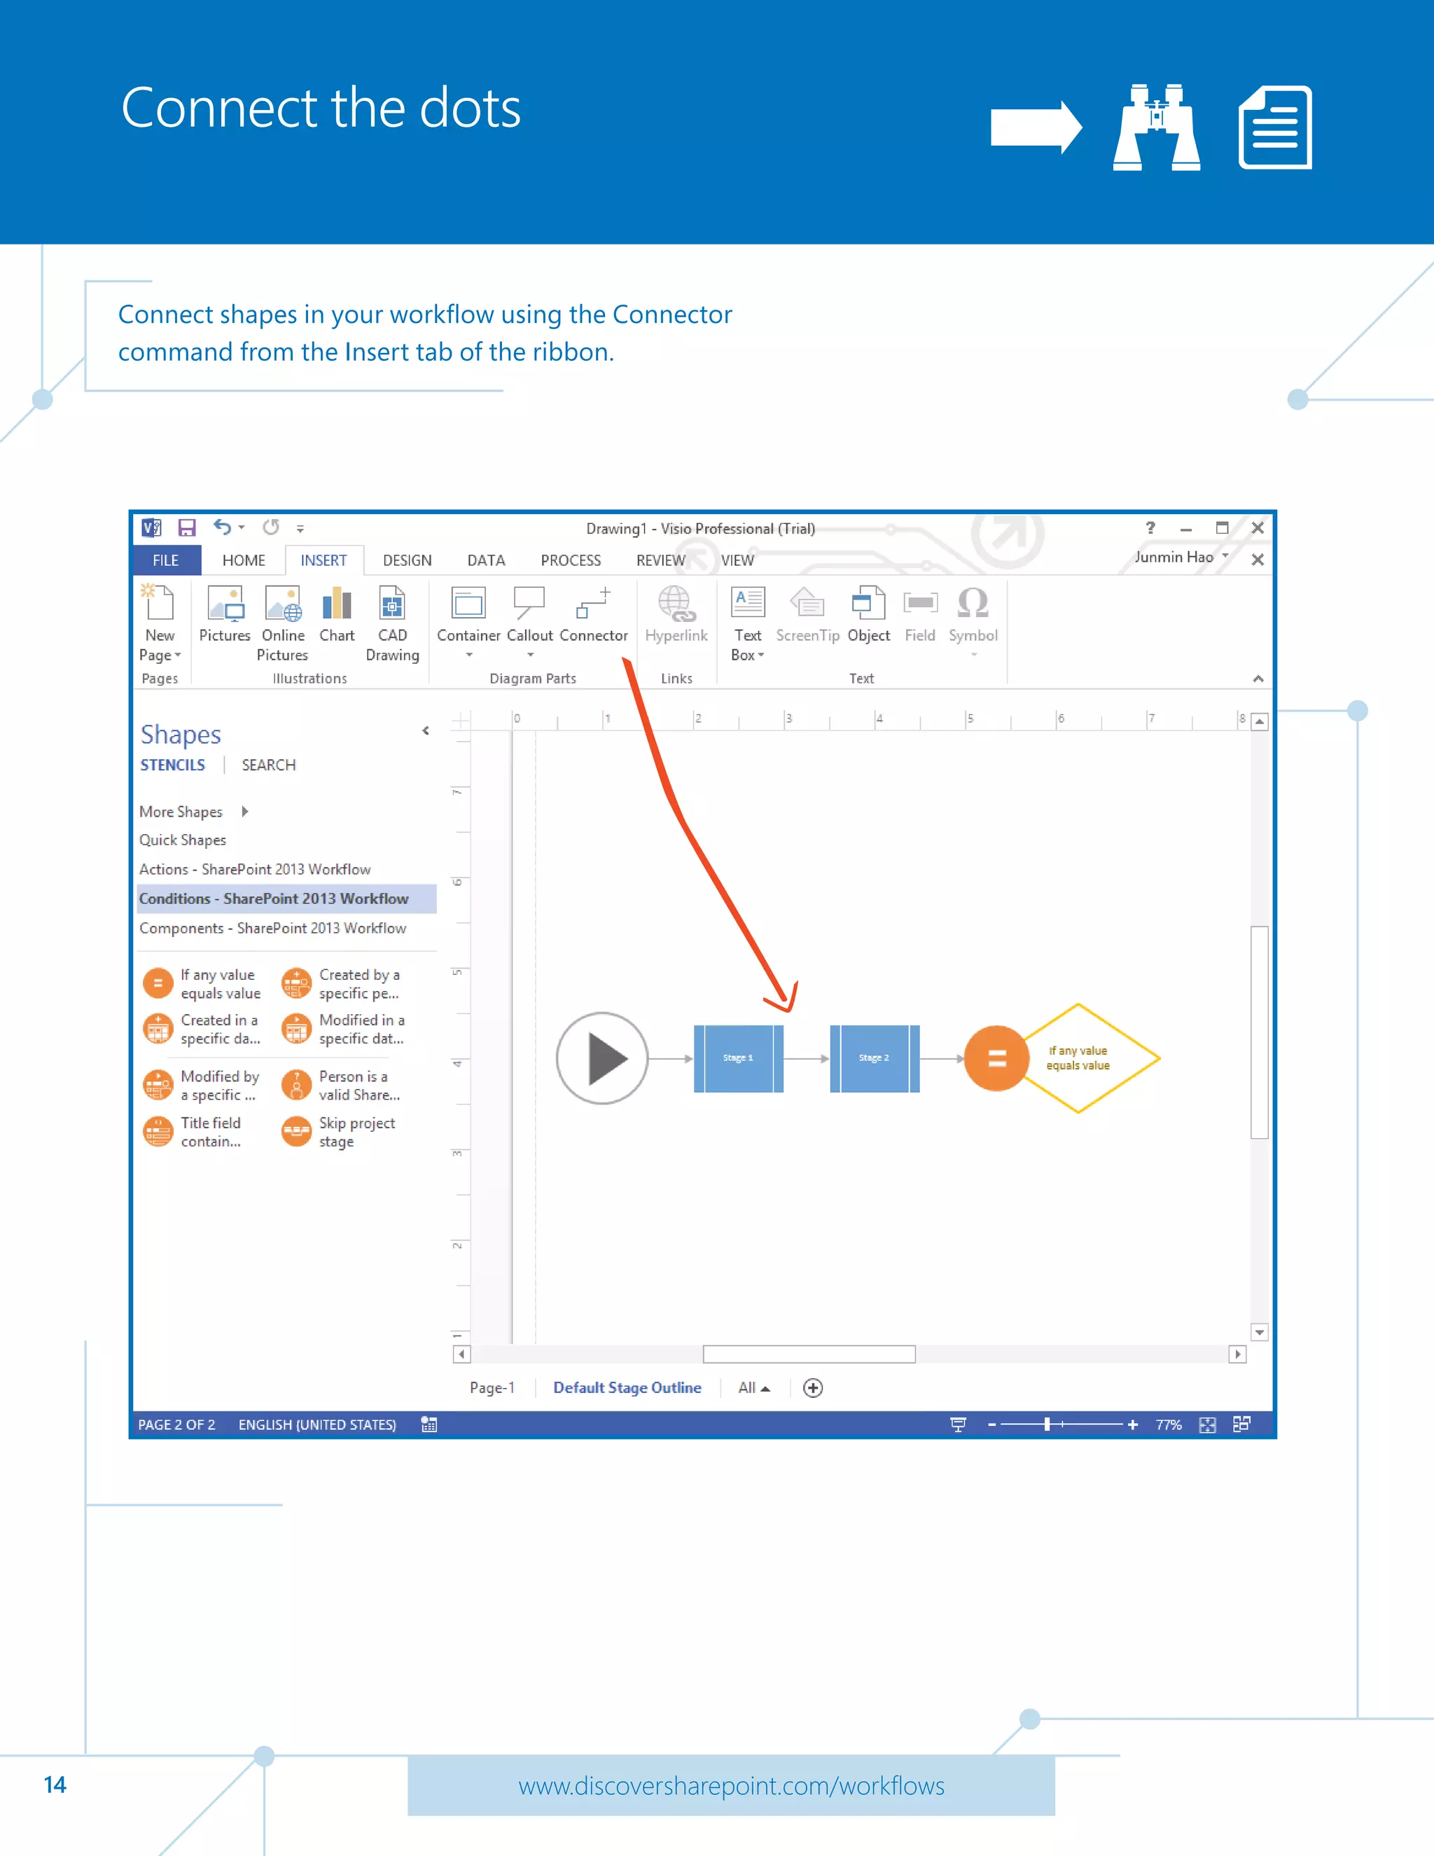Pick the 'Created in a specific da...' shape
Screen dimensions: 1434x1856
202,1029
